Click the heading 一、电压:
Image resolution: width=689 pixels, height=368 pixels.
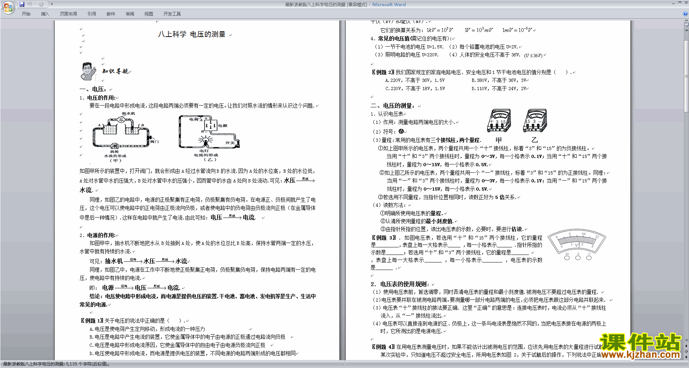point(93,89)
